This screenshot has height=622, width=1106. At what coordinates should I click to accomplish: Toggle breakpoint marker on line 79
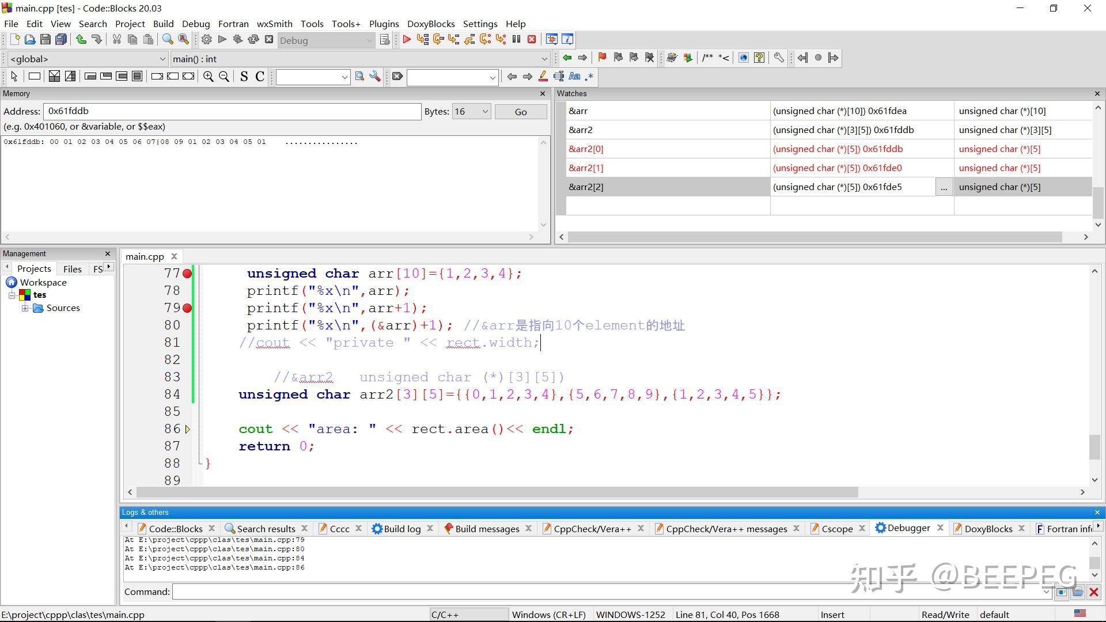click(187, 308)
